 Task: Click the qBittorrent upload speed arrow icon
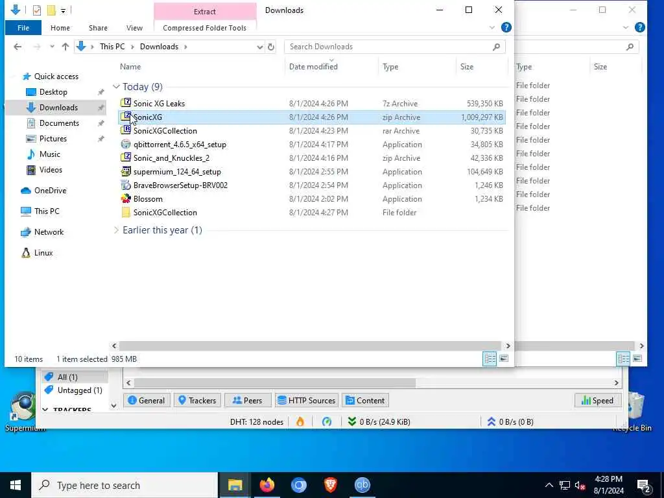[492, 421]
